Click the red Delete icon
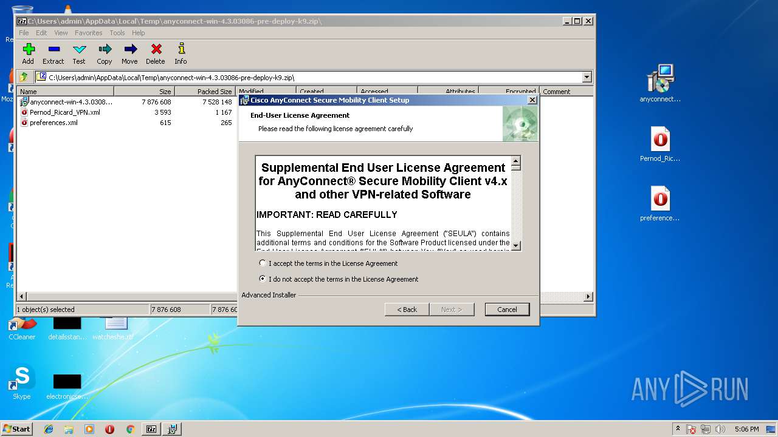 (156, 53)
